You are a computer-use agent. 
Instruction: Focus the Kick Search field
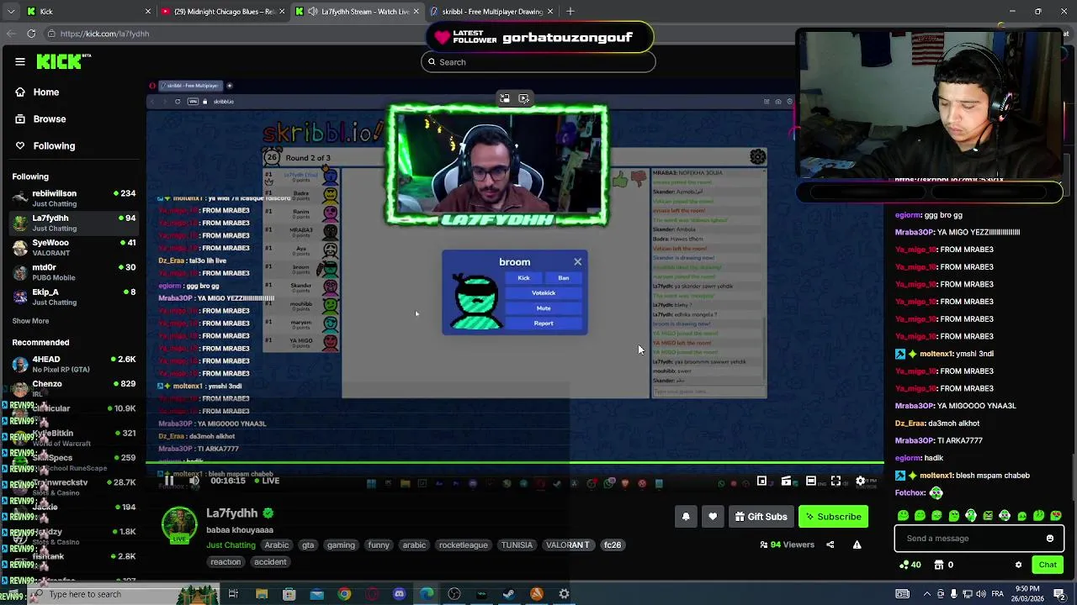click(x=538, y=62)
